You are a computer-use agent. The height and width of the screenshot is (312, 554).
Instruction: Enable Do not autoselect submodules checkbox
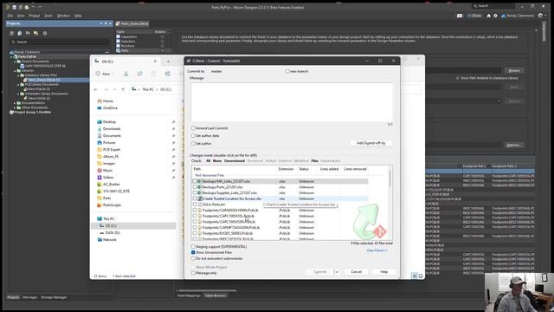coord(193,258)
